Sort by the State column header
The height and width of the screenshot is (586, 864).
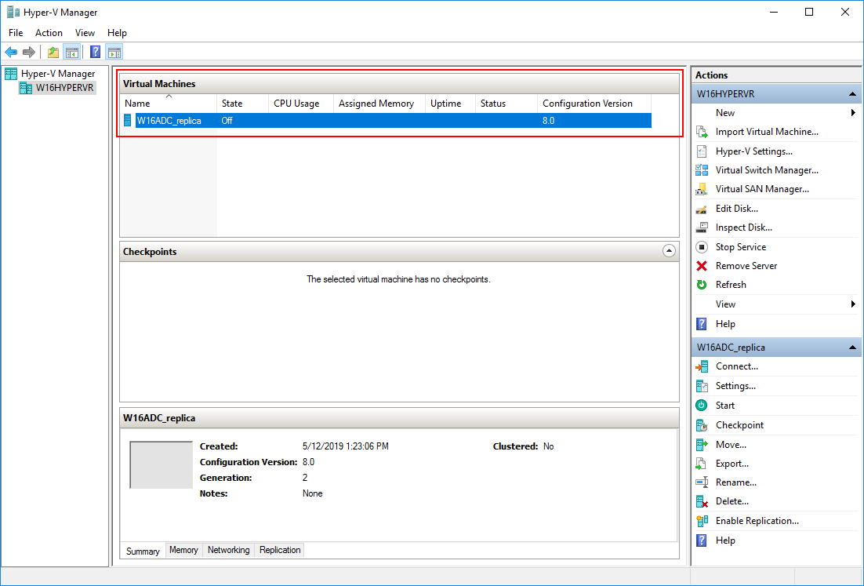click(242, 103)
